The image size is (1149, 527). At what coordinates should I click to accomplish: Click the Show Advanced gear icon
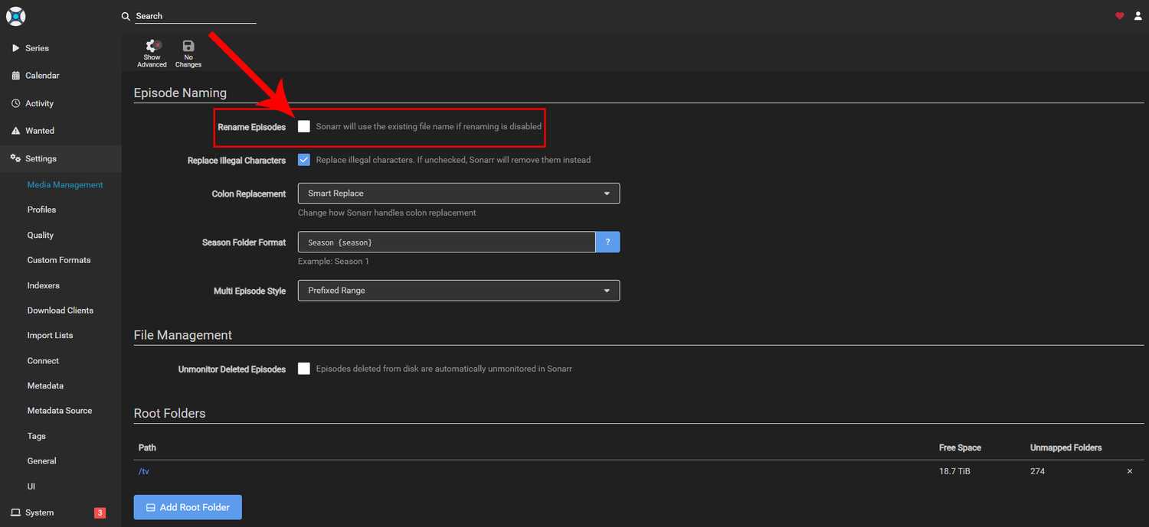click(152, 46)
